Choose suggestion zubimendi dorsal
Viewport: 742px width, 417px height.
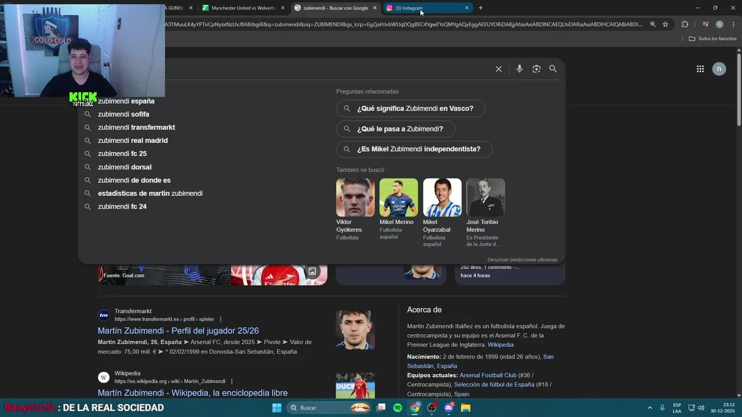point(125,167)
